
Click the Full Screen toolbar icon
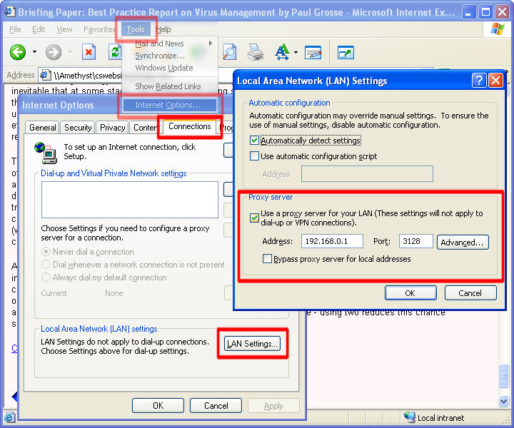click(x=346, y=52)
